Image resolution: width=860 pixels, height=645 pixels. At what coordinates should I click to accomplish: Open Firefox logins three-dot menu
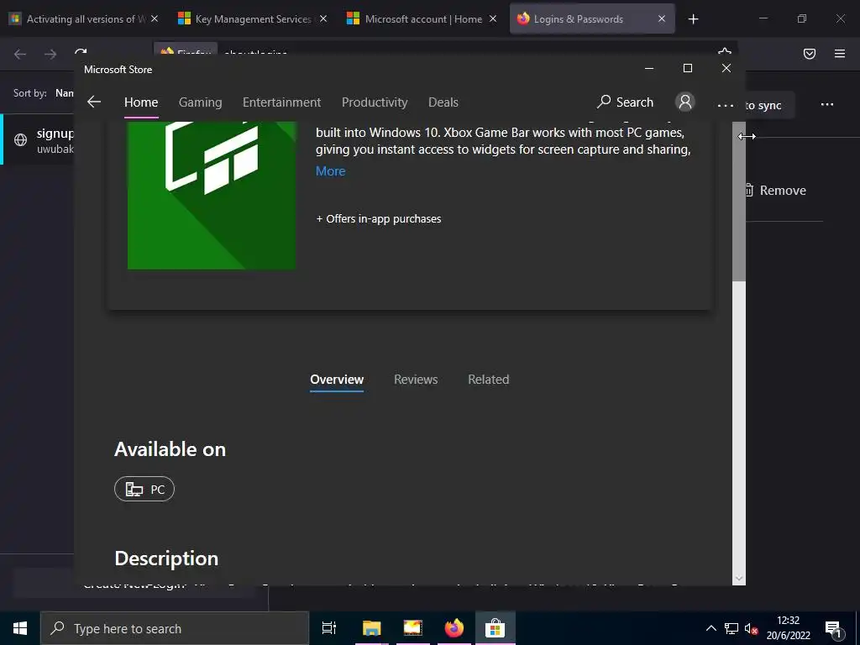pyautogui.click(x=827, y=105)
